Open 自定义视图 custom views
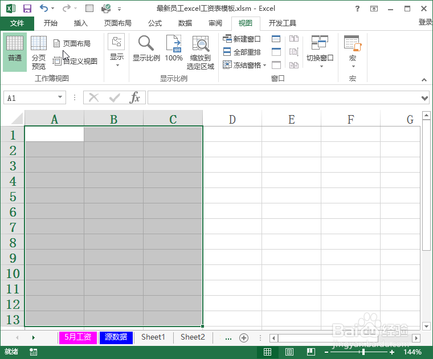 (x=75, y=61)
